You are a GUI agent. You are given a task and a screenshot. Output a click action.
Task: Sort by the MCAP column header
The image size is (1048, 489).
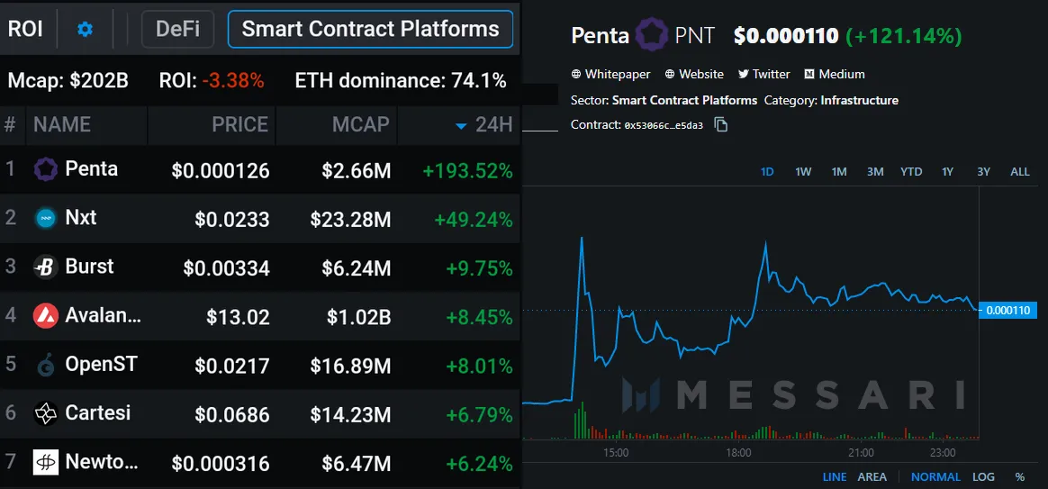361,124
